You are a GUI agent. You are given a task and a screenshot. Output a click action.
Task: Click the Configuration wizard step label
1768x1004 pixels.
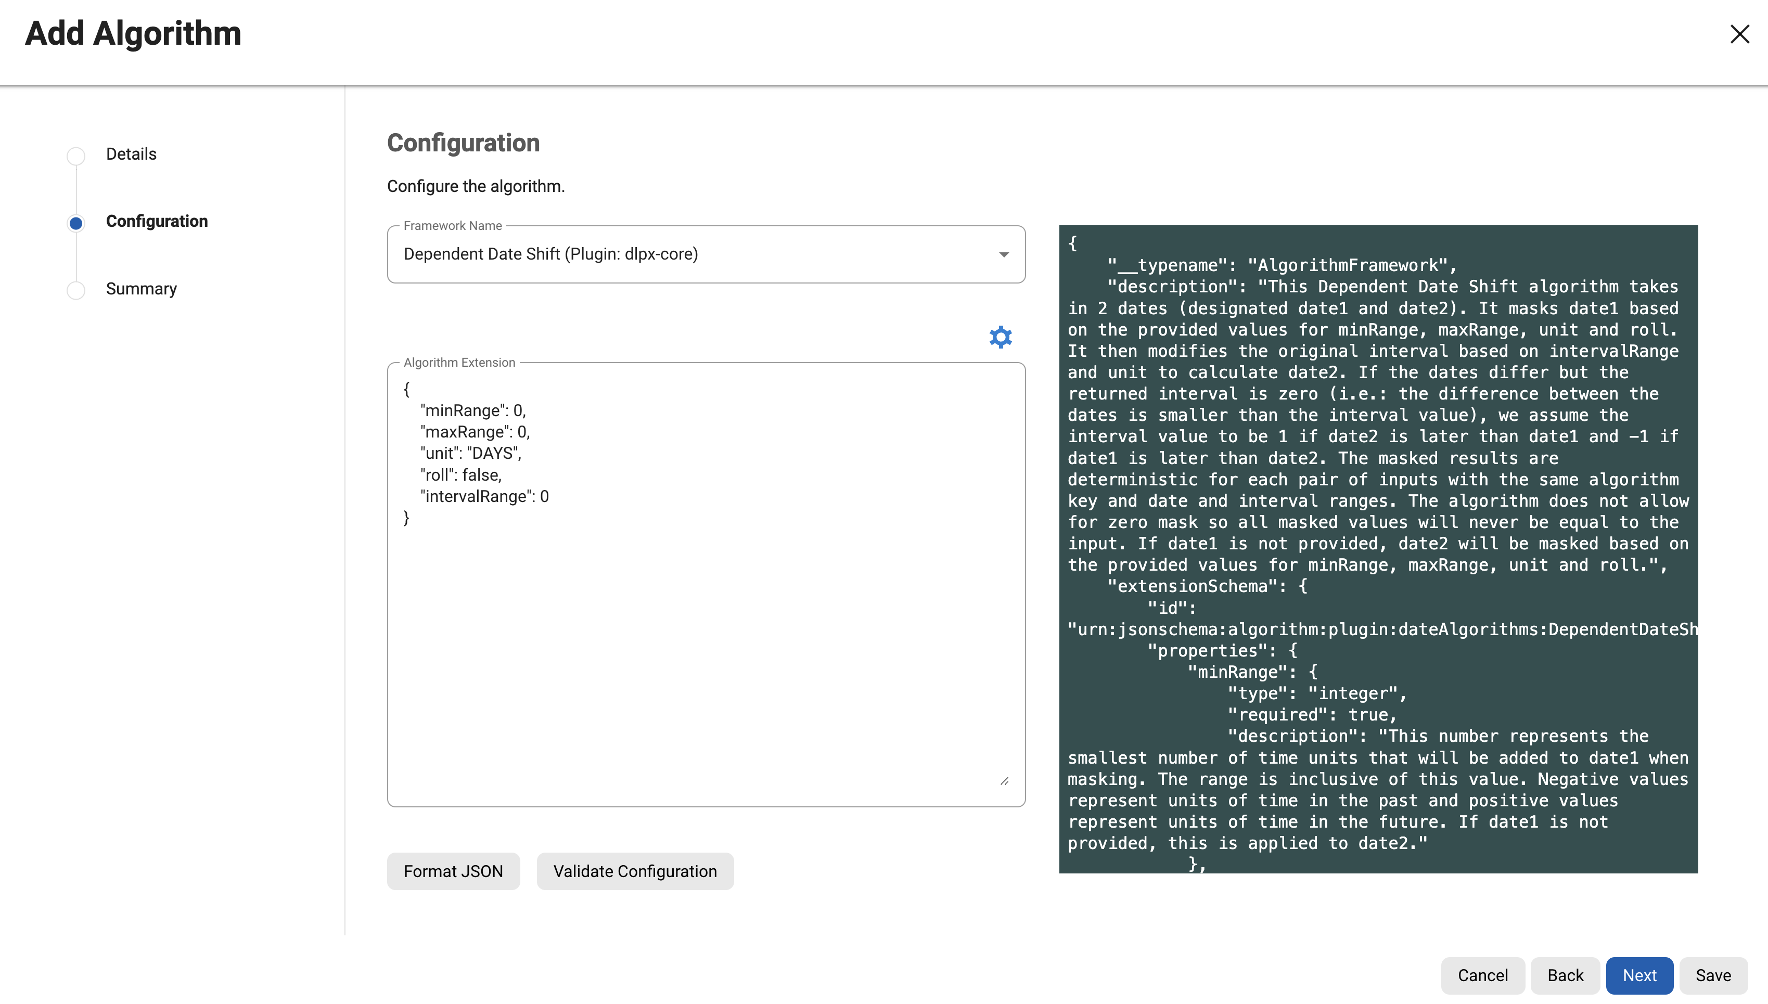(x=157, y=222)
